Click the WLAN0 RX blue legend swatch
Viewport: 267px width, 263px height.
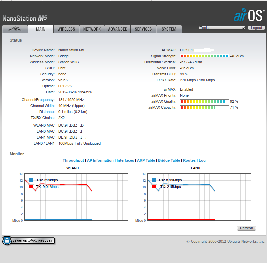[31, 180]
